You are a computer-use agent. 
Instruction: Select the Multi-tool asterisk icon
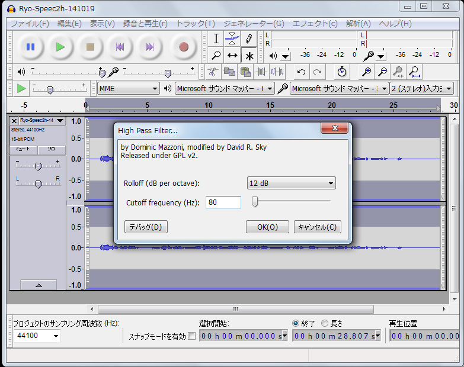tap(249, 56)
